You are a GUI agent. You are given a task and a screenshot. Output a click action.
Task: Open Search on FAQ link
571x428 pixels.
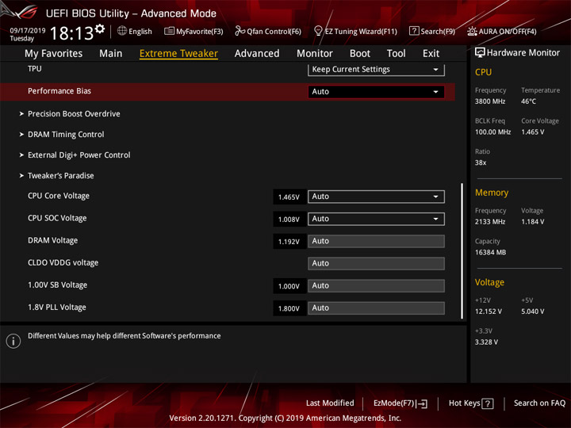coord(539,403)
